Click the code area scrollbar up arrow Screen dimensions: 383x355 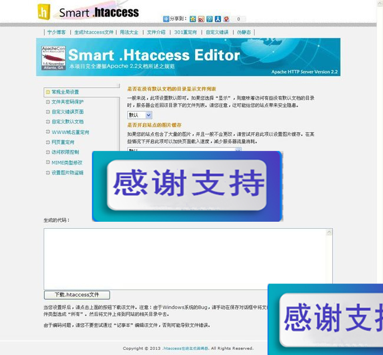[x=329, y=232]
